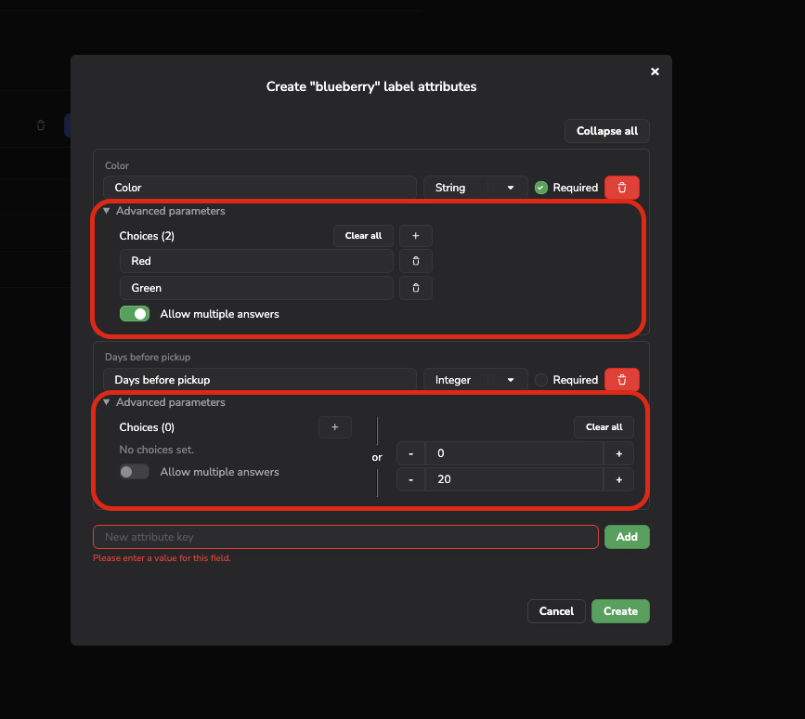This screenshot has width=805, height=719.
Task: Edit the Red choice field
Action: click(x=256, y=261)
